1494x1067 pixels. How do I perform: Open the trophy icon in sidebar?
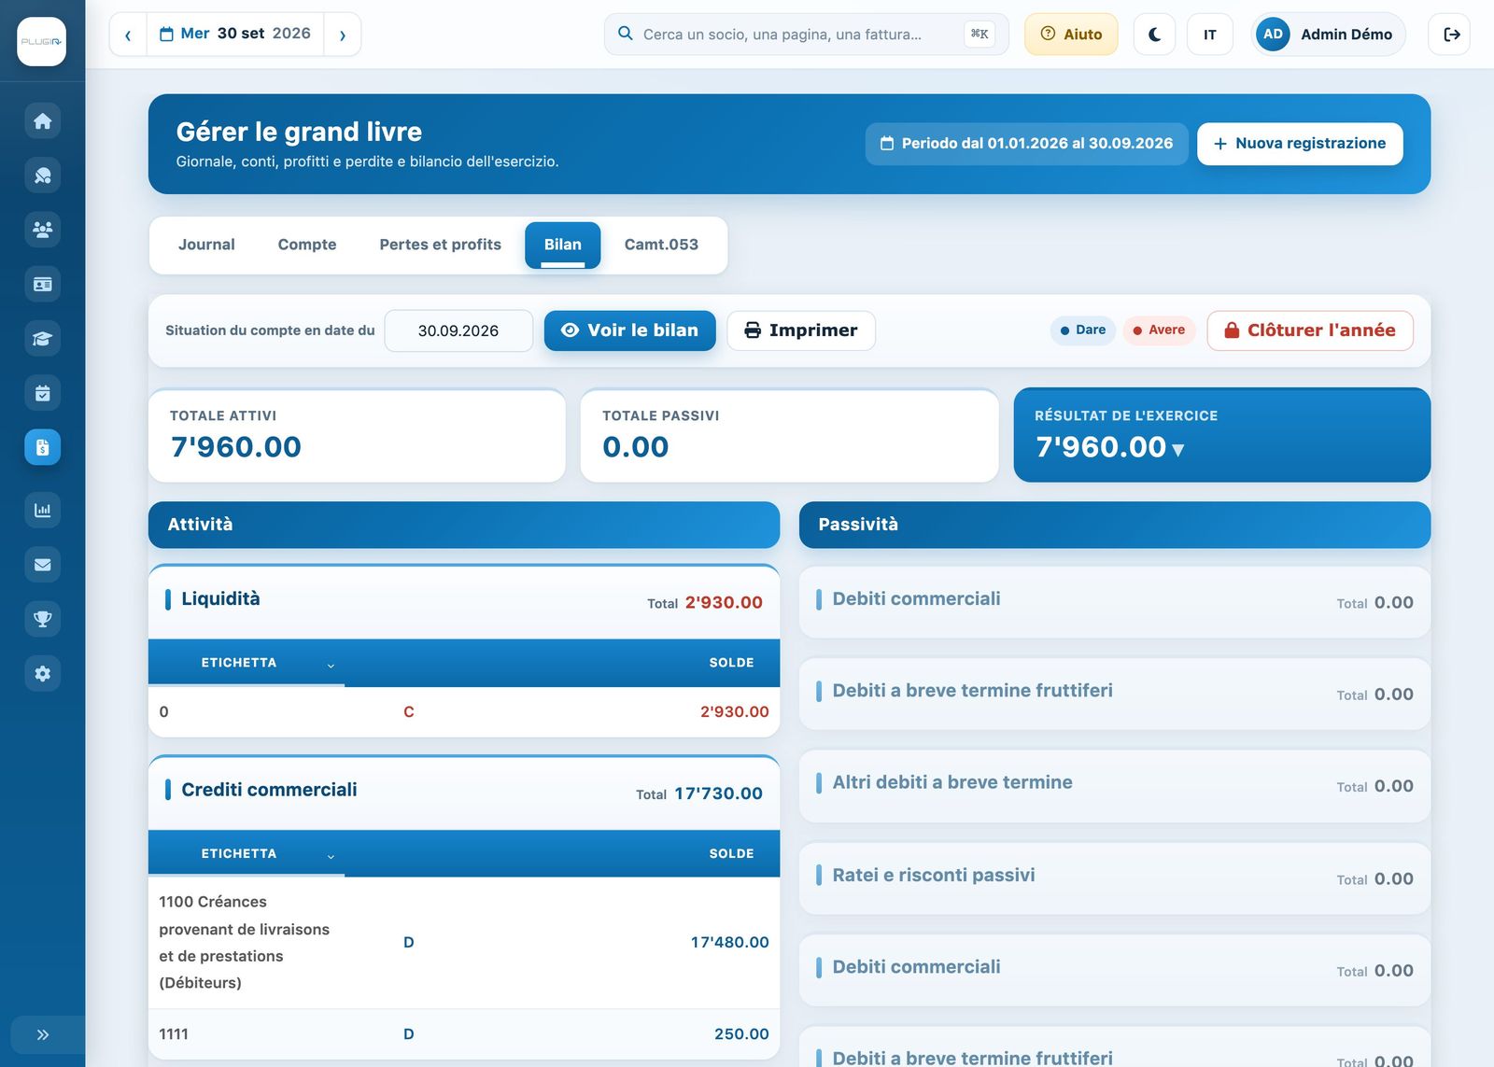[42, 619]
